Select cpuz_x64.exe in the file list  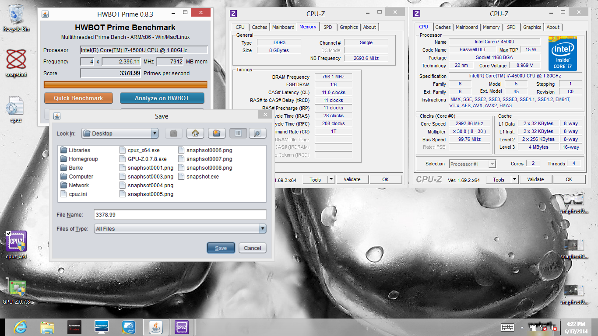(x=140, y=150)
